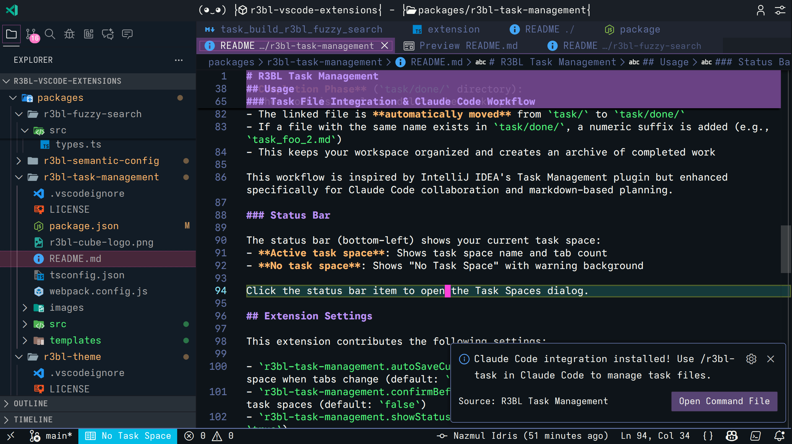Expand the OUTLINE section
Image resolution: width=792 pixels, height=444 pixels.
point(31,403)
